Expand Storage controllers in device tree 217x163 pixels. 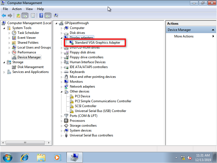pos(62,126)
